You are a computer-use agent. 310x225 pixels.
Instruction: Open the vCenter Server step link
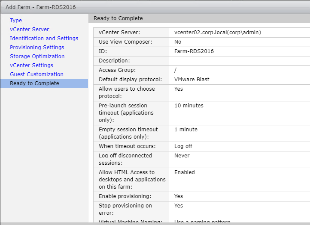tap(30, 30)
